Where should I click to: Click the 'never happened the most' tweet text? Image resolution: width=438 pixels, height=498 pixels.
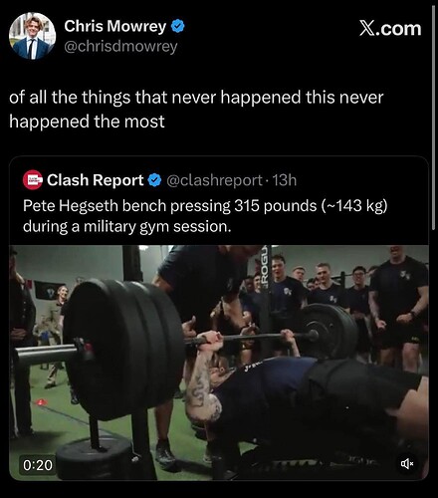(196, 110)
